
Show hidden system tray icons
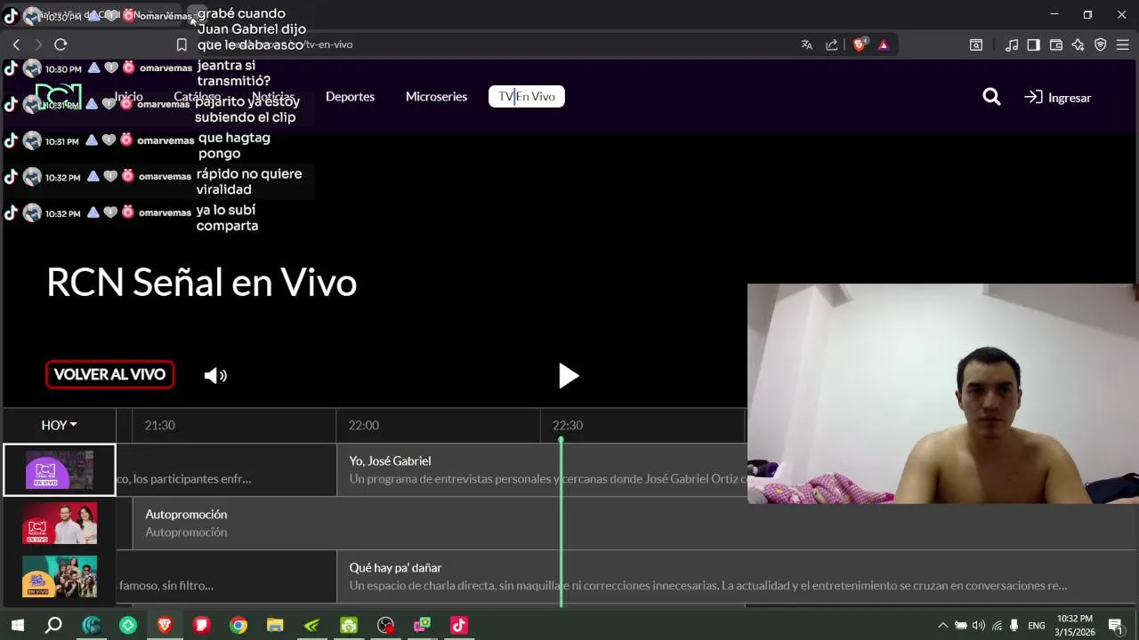coord(943,625)
